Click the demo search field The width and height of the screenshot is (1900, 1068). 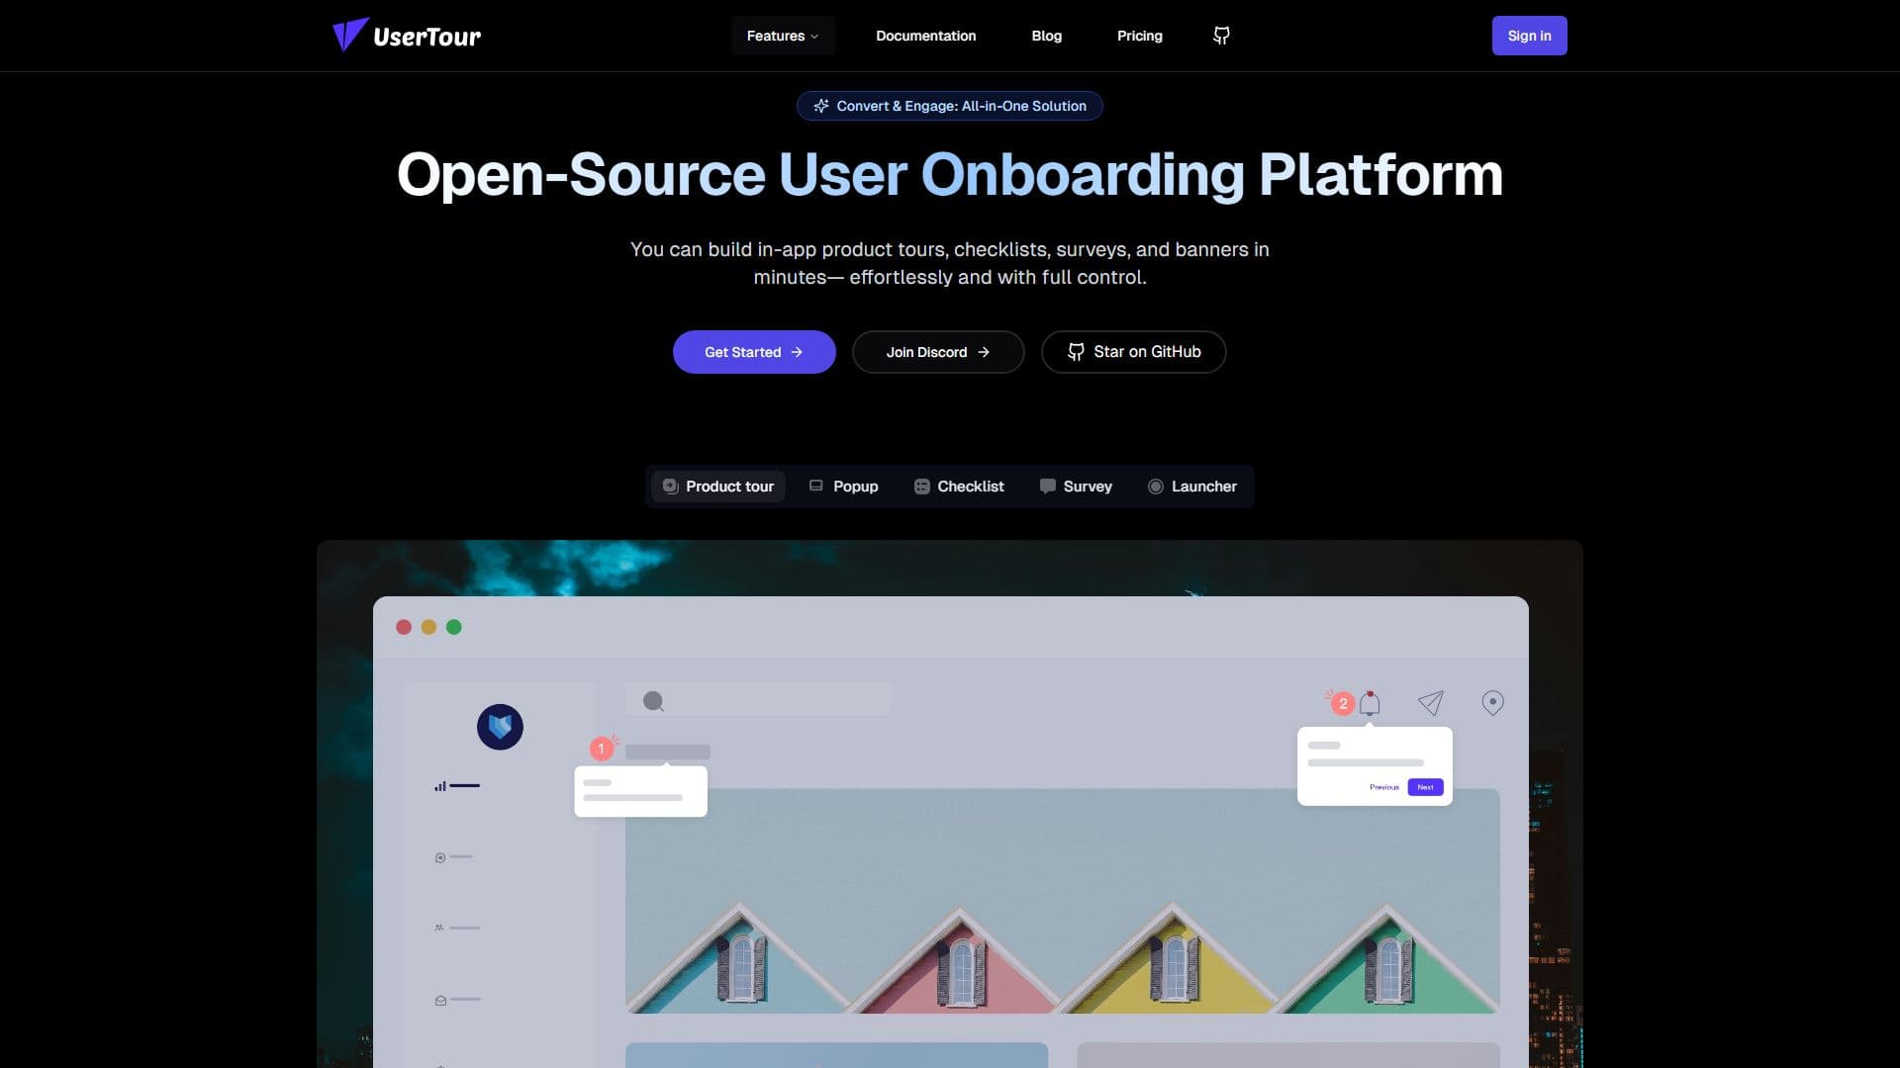[x=758, y=699]
